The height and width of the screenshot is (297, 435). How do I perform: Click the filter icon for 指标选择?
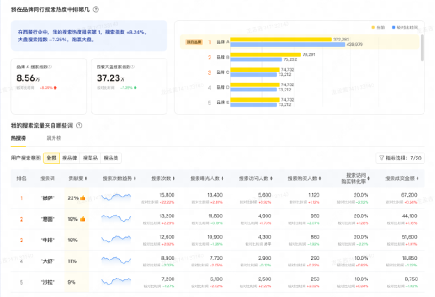point(382,158)
